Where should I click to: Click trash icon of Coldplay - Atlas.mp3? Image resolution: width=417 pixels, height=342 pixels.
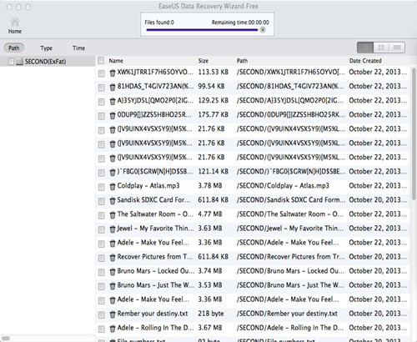coord(113,186)
